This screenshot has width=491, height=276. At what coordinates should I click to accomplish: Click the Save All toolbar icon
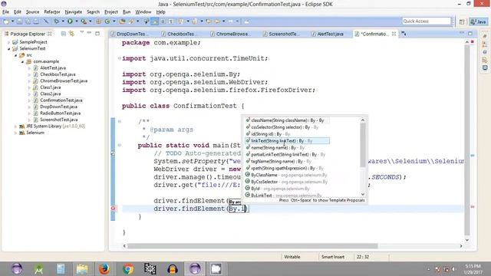[28, 21]
